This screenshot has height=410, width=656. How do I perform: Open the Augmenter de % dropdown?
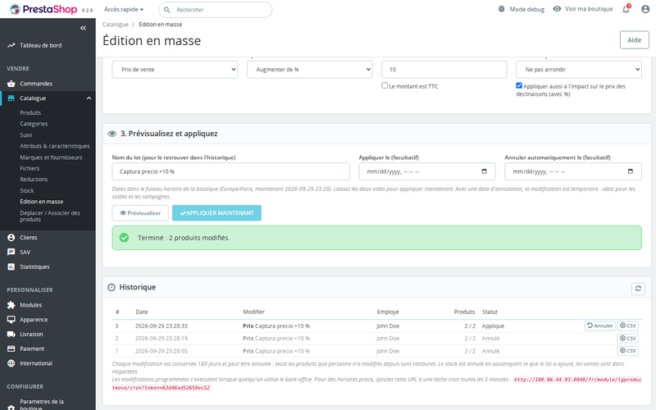tap(310, 70)
